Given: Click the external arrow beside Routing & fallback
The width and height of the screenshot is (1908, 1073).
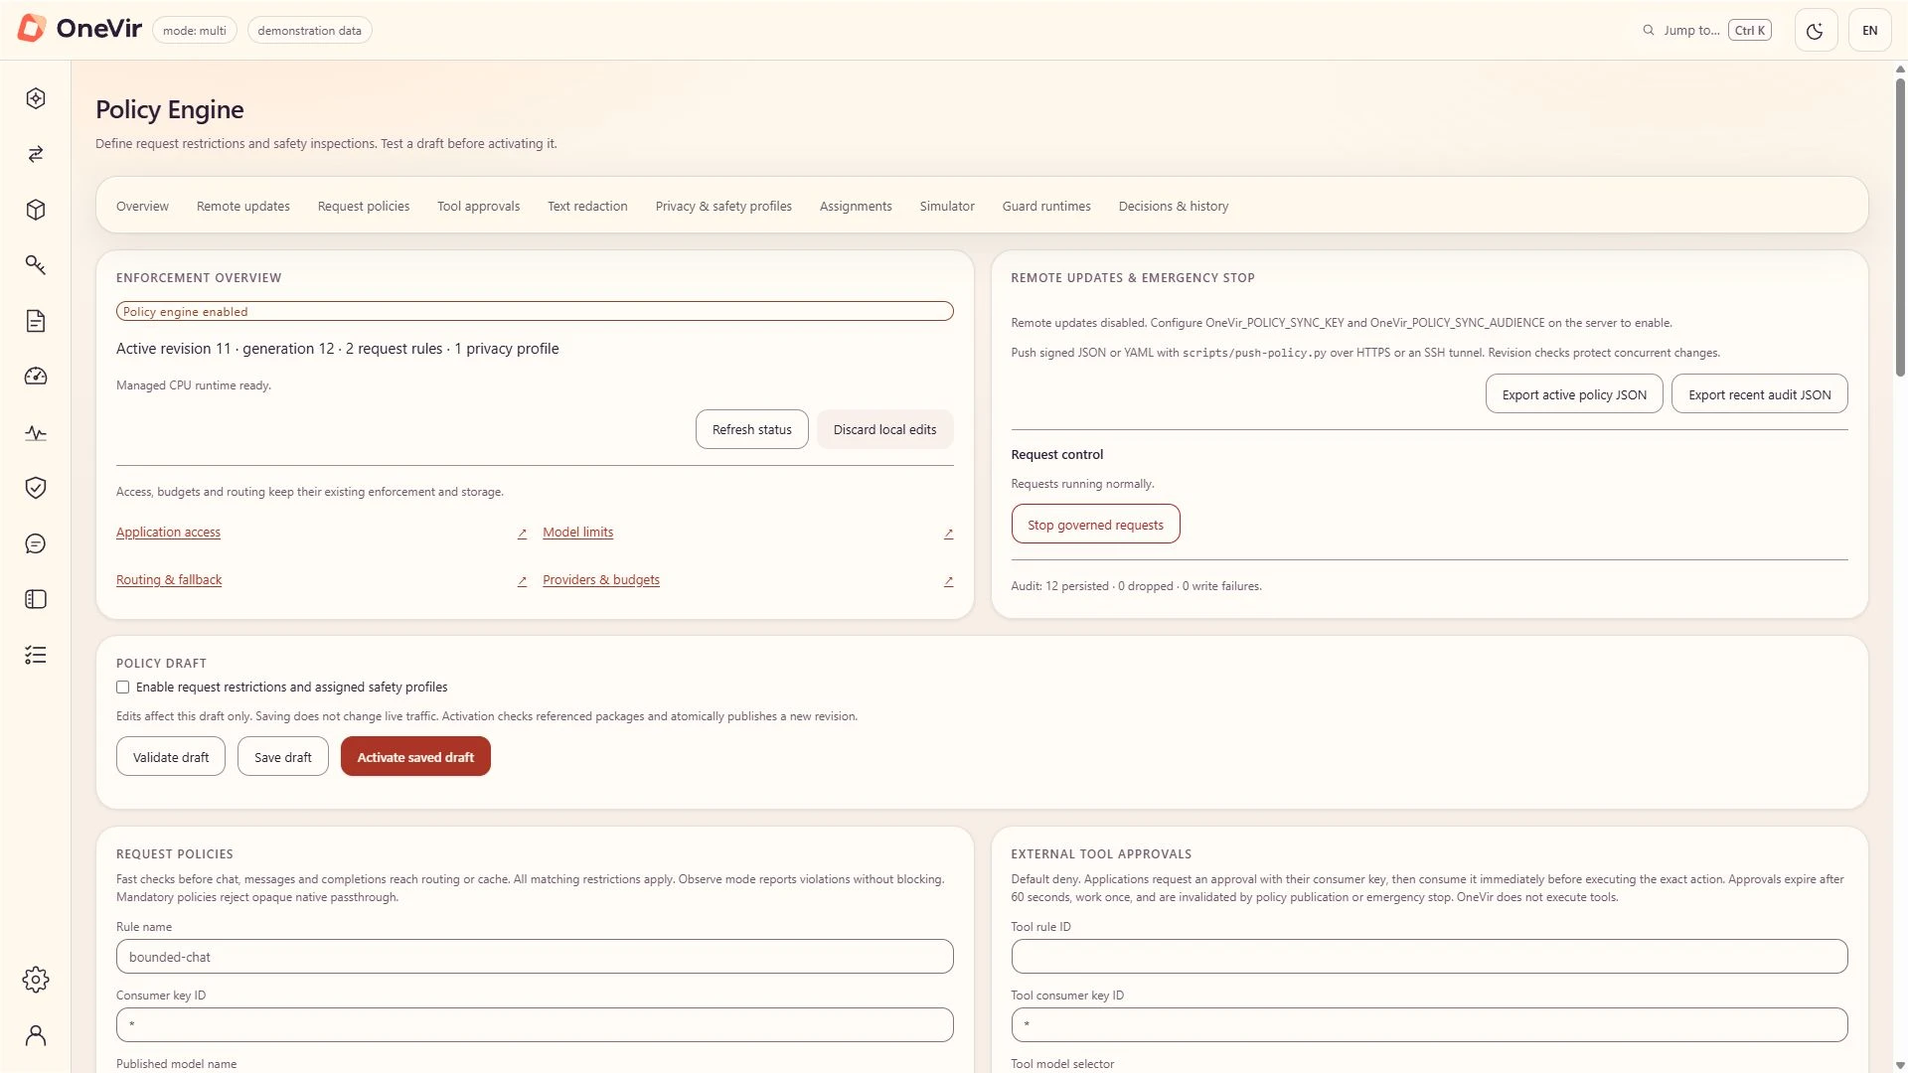Looking at the screenshot, I should 522,581.
